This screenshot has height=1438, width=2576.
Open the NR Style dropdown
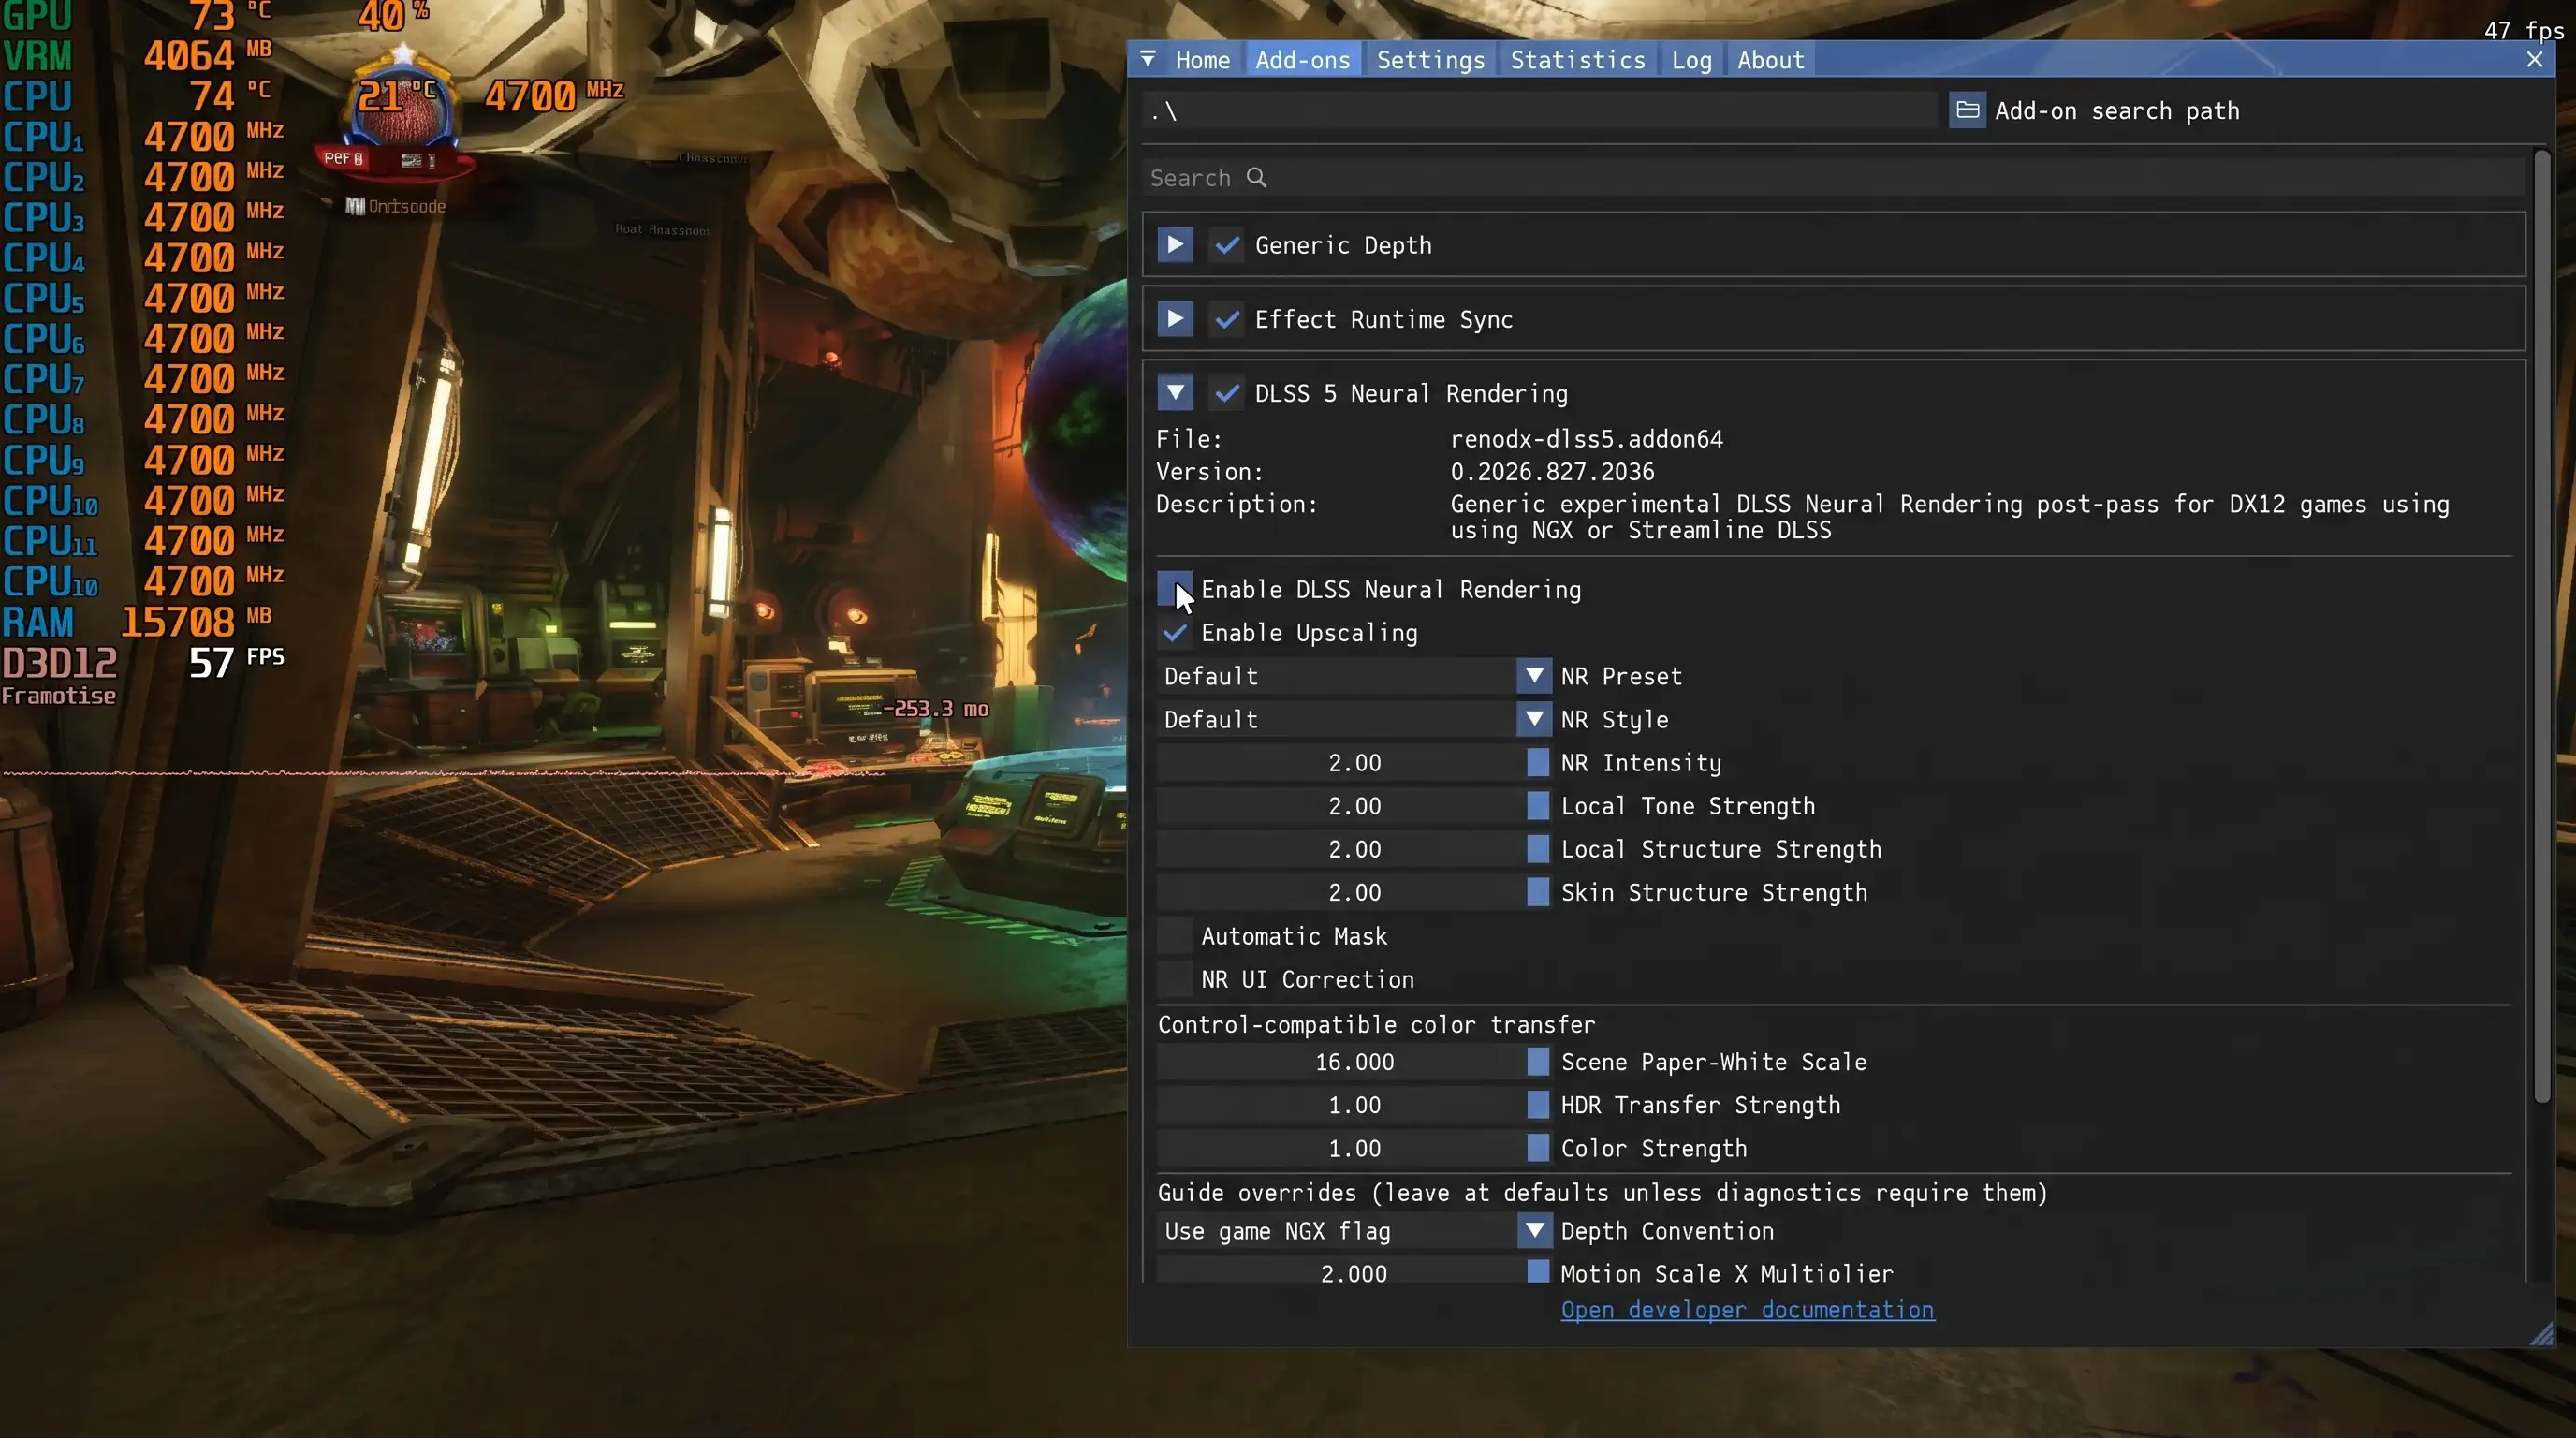(1354, 719)
